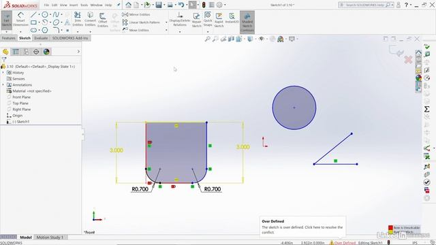
Task: Open the Motion Study 1 tab
Action: click(50, 238)
